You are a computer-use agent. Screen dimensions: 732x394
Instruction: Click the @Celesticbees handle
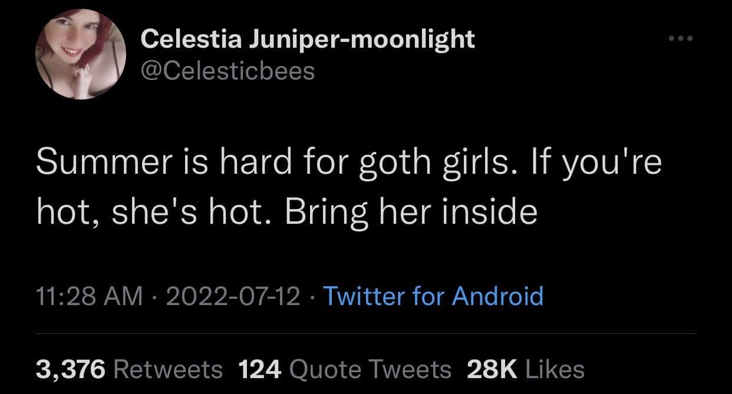click(227, 71)
